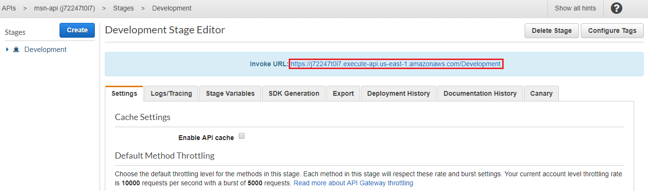The image size is (648, 191).
Task: Navigate to msn-api breadcrumb link
Action: [x=64, y=8]
